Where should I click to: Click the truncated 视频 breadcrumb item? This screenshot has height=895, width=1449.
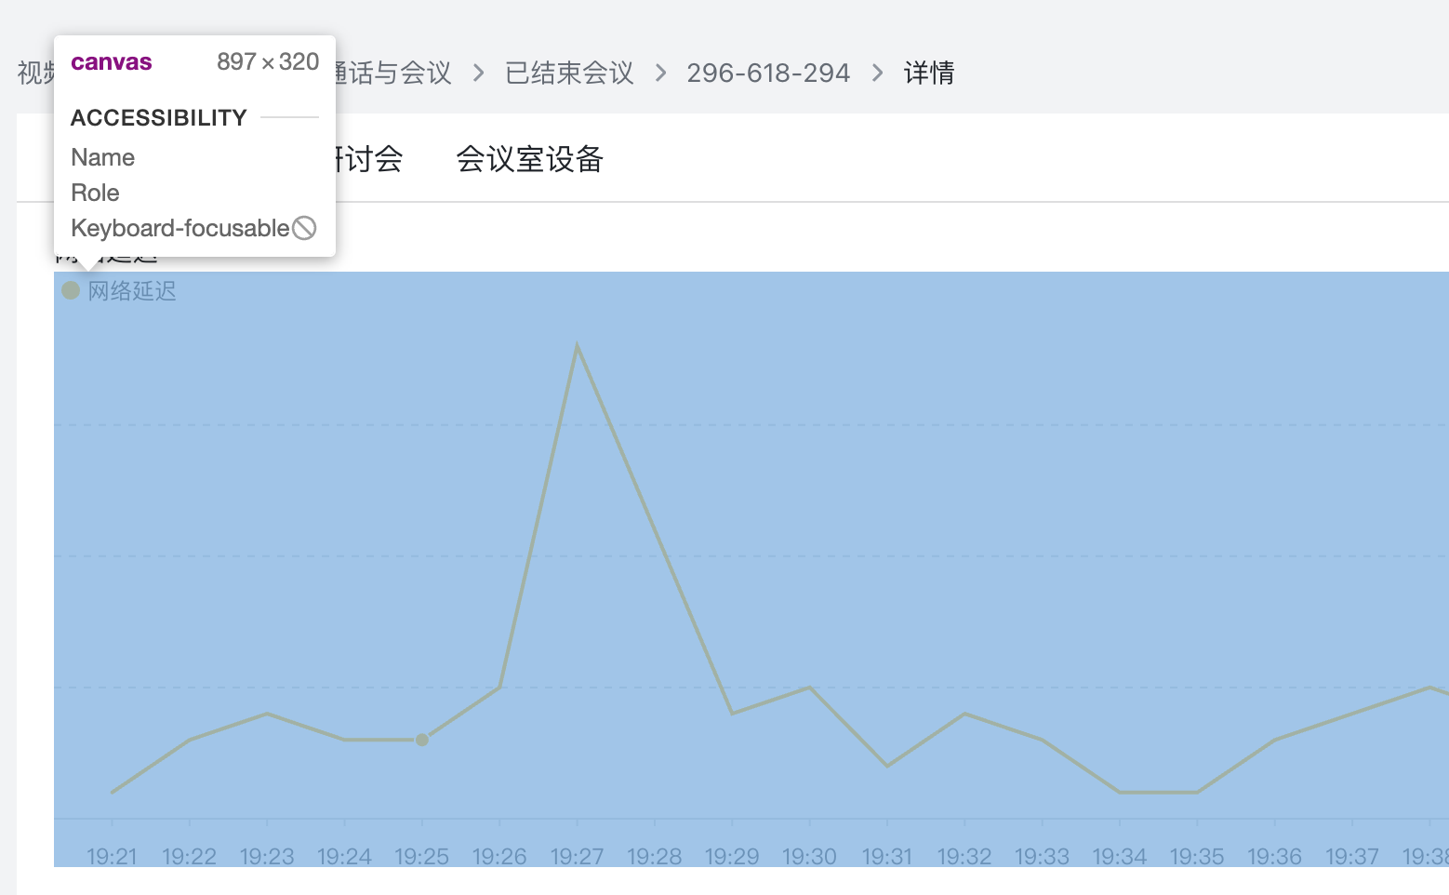33,73
